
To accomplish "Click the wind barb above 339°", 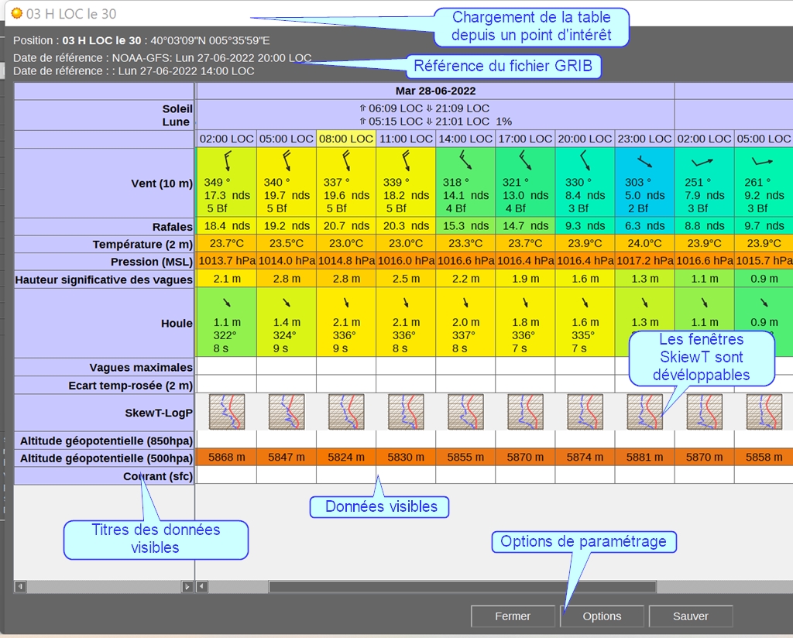I will pyautogui.click(x=406, y=161).
